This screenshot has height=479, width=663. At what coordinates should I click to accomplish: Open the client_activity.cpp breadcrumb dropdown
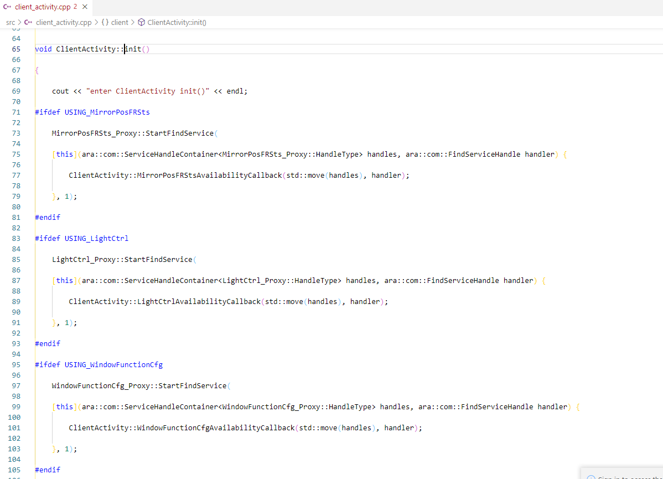pos(64,23)
